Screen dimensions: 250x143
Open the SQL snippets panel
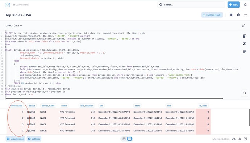click(245, 52)
